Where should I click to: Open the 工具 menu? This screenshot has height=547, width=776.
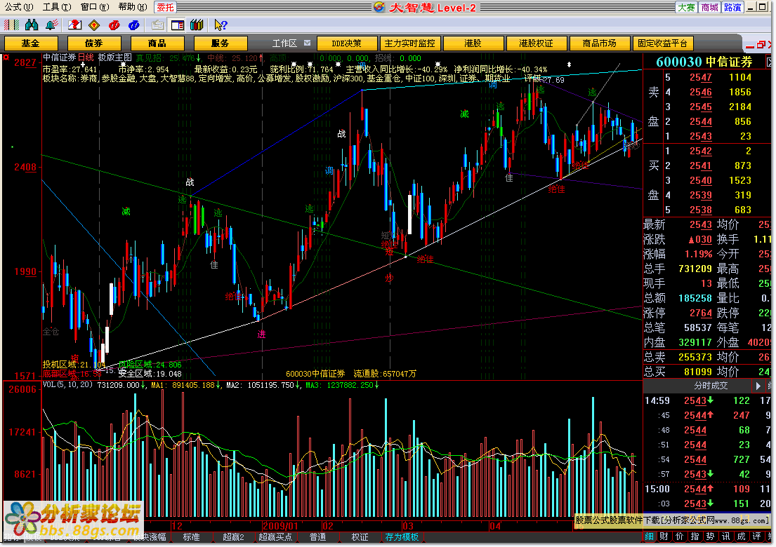point(56,7)
